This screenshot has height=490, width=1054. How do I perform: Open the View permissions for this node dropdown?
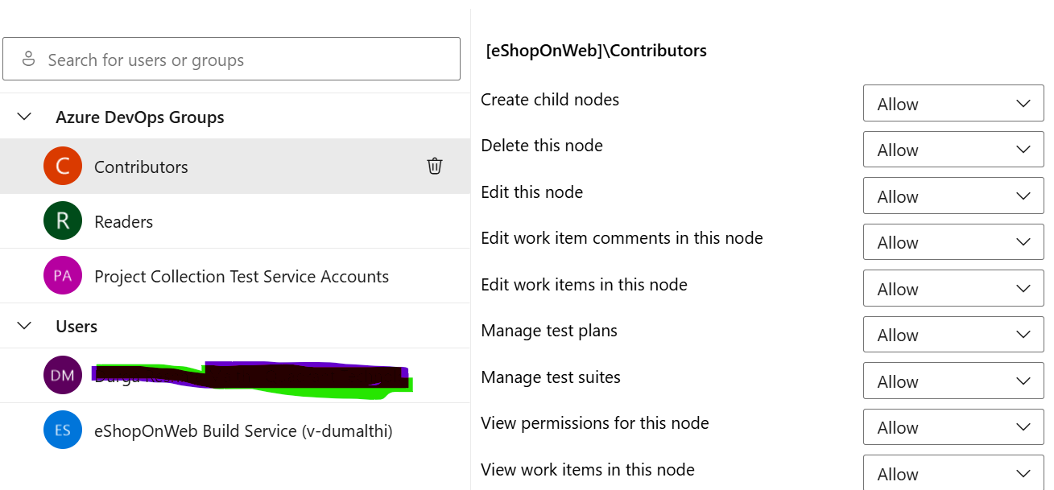coord(953,426)
